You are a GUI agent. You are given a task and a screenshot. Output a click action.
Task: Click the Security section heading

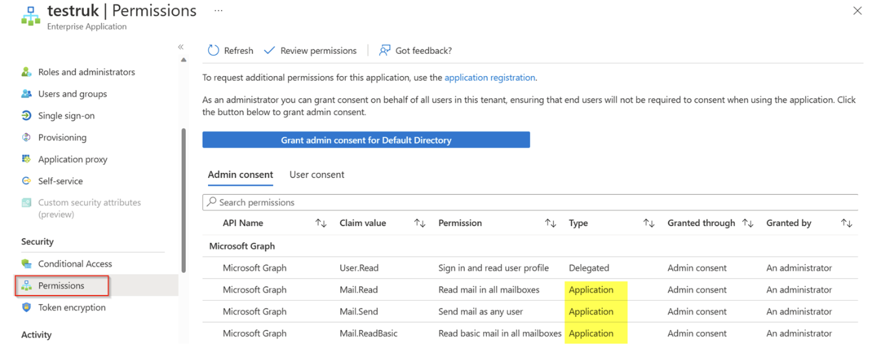tap(38, 242)
